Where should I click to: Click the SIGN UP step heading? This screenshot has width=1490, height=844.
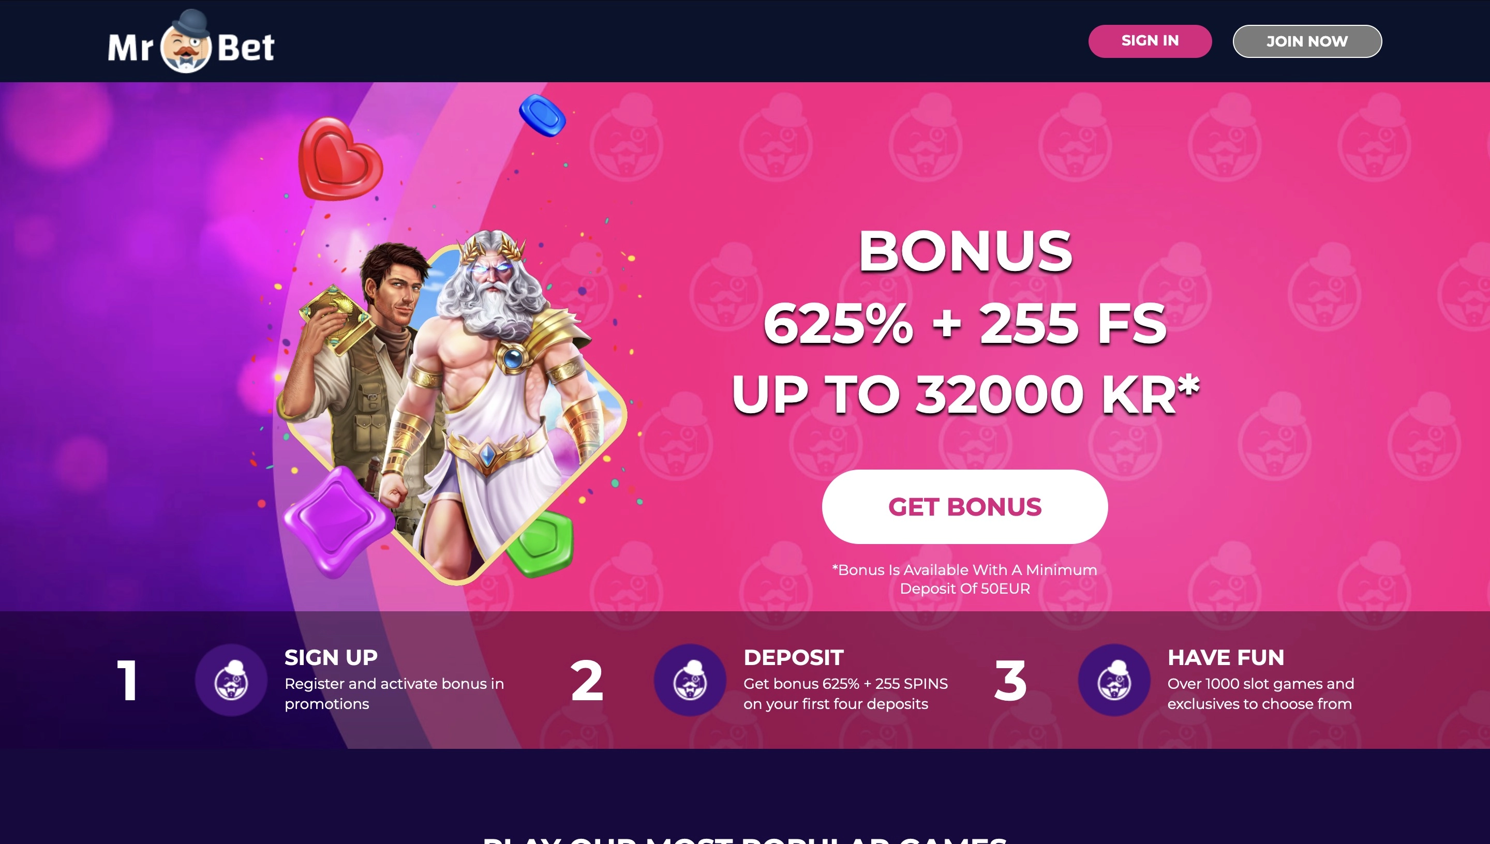click(x=331, y=657)
